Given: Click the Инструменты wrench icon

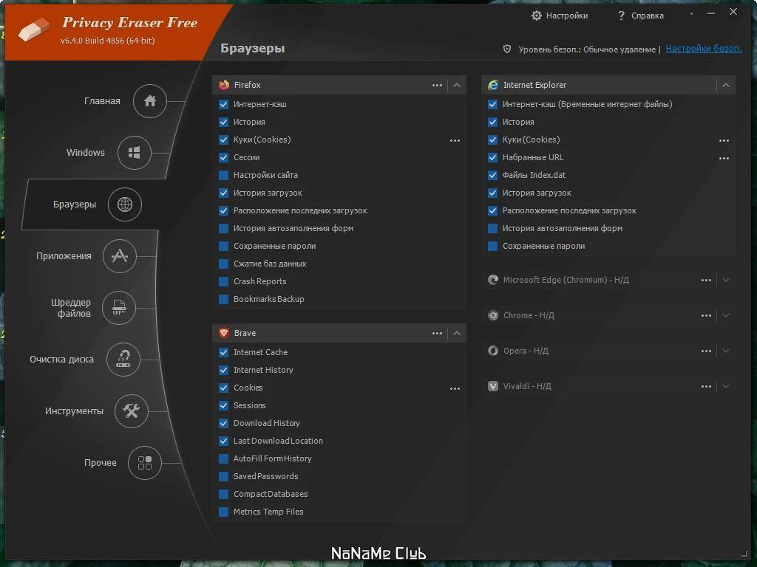Looking at the screenshot, I should 132,410.
